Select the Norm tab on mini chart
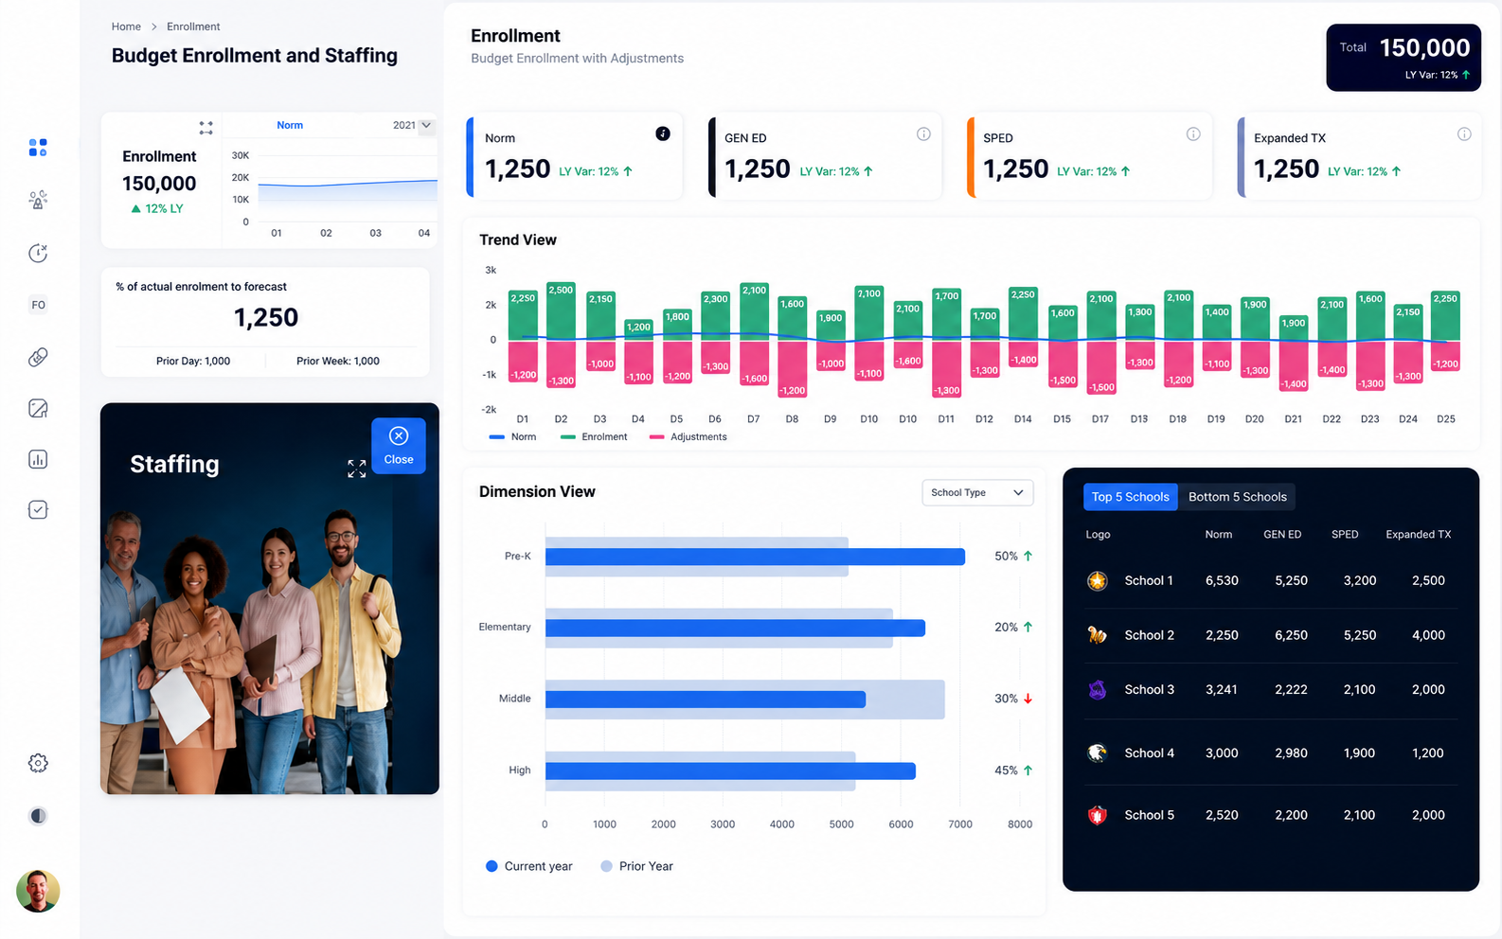This screenshot has height=939, width=1502. (x=290, y=125)
